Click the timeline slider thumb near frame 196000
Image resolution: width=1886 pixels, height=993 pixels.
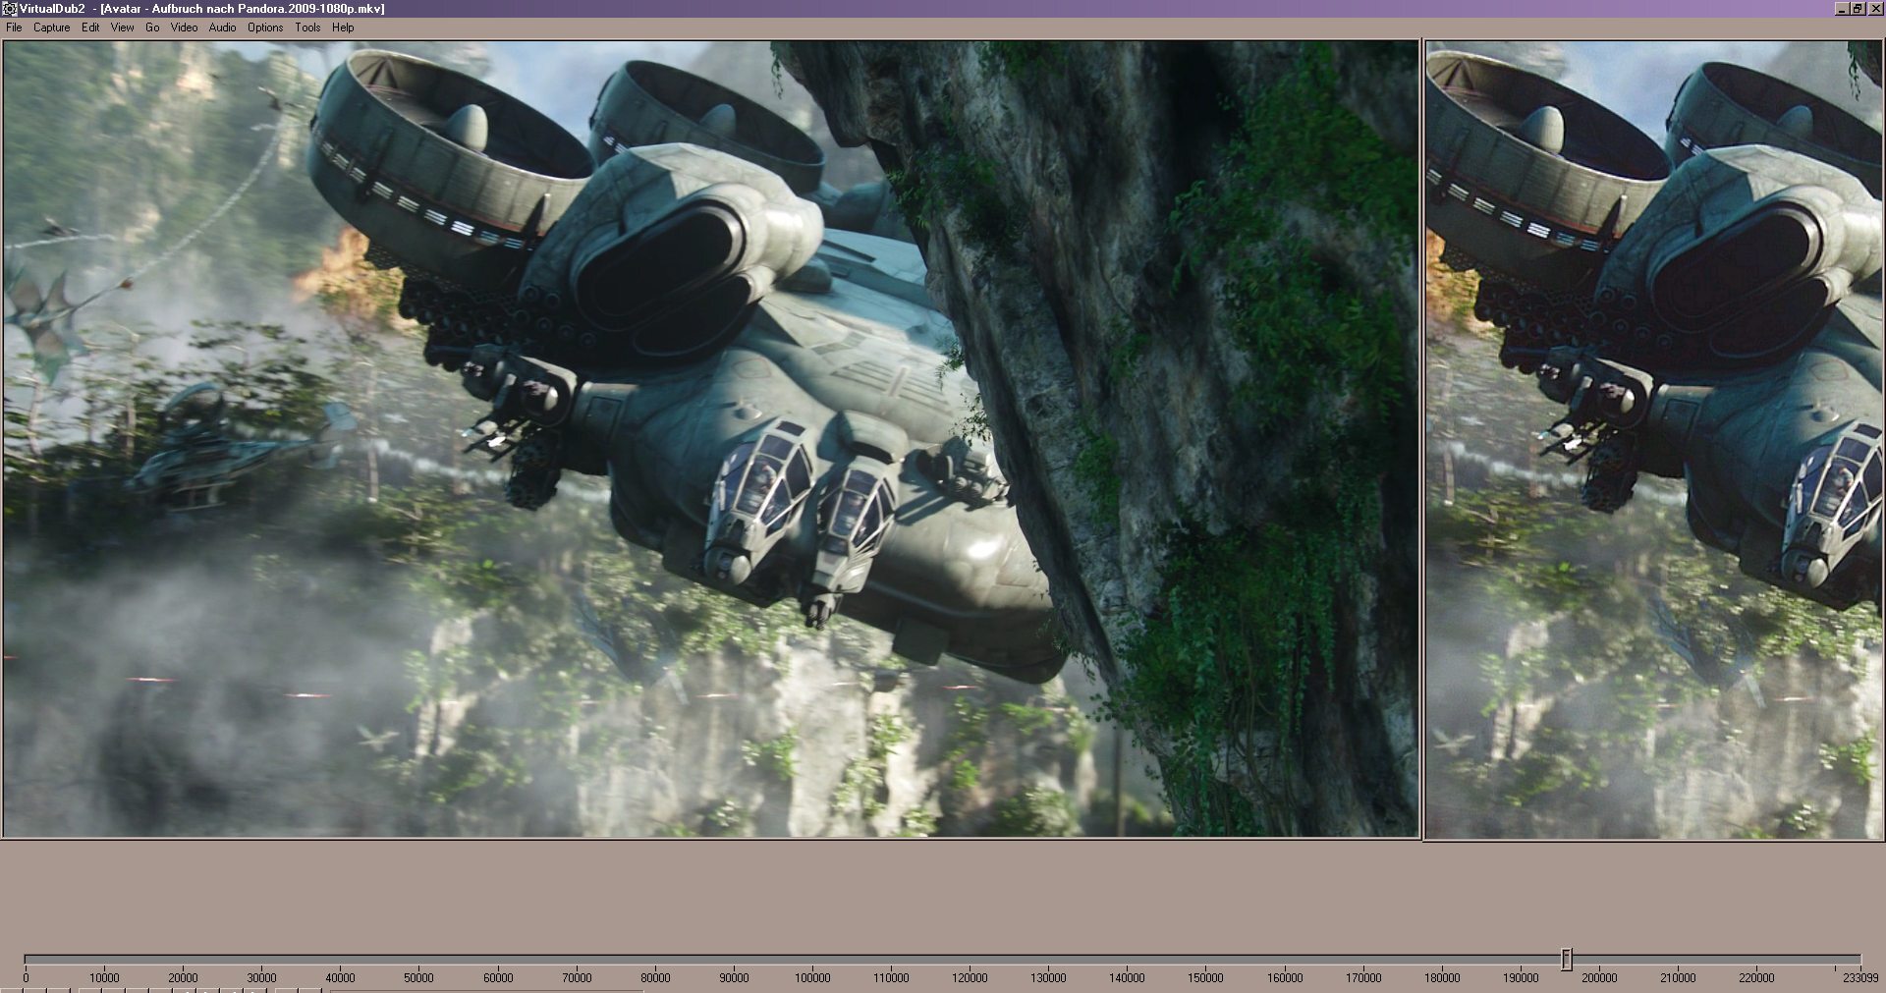(1567, 959)
